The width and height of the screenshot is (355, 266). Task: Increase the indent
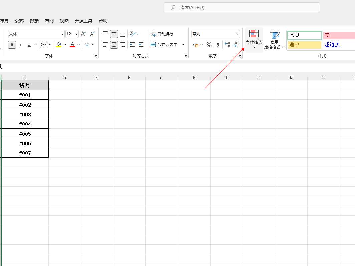(x=141, y=45)
